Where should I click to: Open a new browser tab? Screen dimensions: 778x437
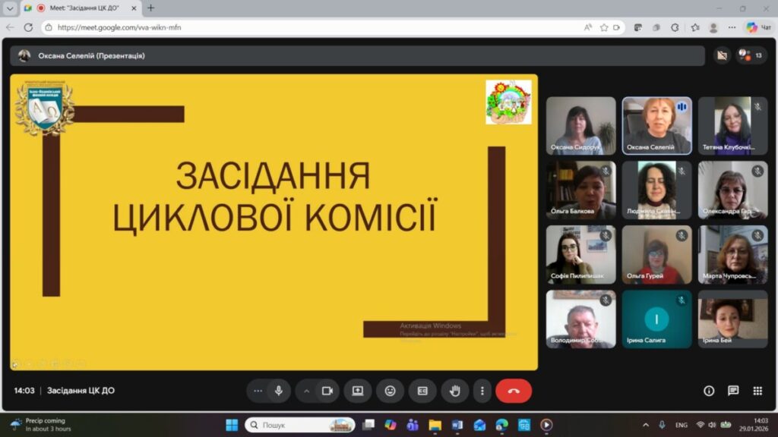click(150, 8)
